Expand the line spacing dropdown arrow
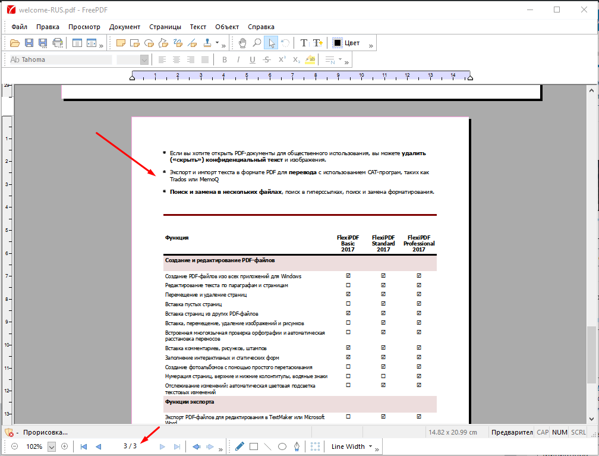599x456 pixels. tap(340, 59)
